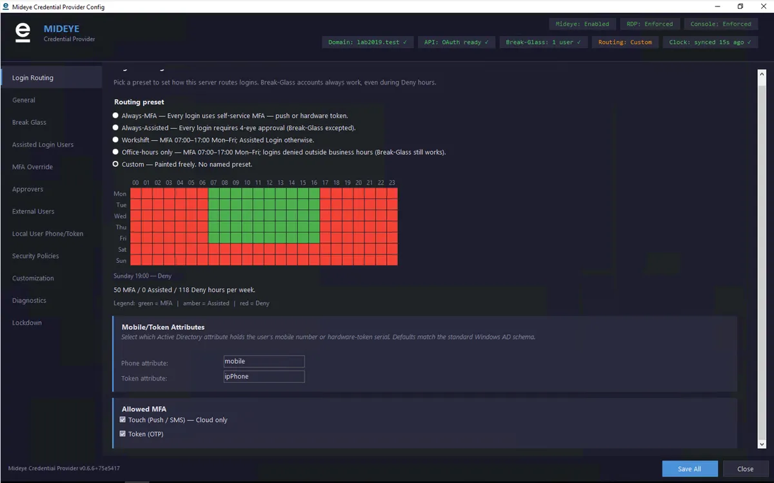The height and width of the screenshot is (483, 774).
Task: Click the Break-Glass: 1 user badge
Action: (x=543, y=43)
